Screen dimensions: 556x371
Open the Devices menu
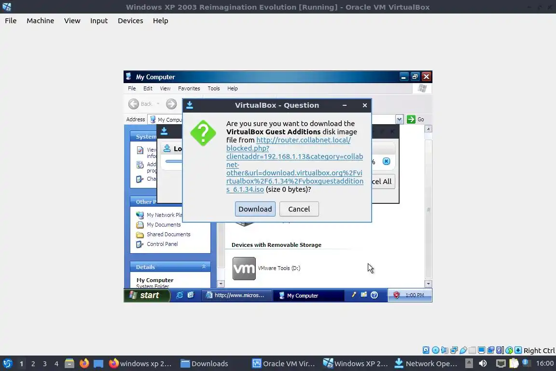click(x=130, y=21)
